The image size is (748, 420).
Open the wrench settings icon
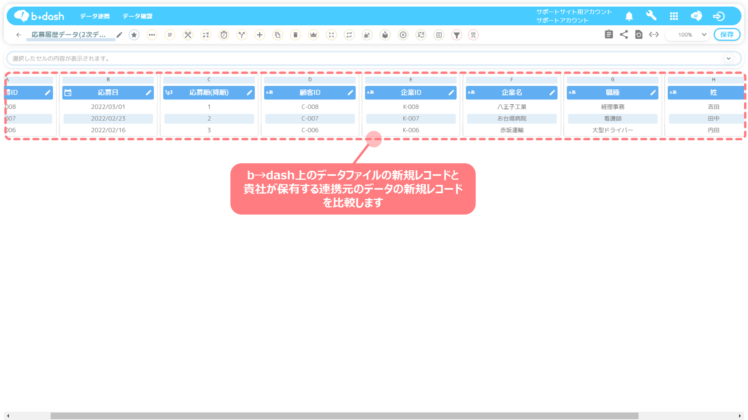coord(651,16)
